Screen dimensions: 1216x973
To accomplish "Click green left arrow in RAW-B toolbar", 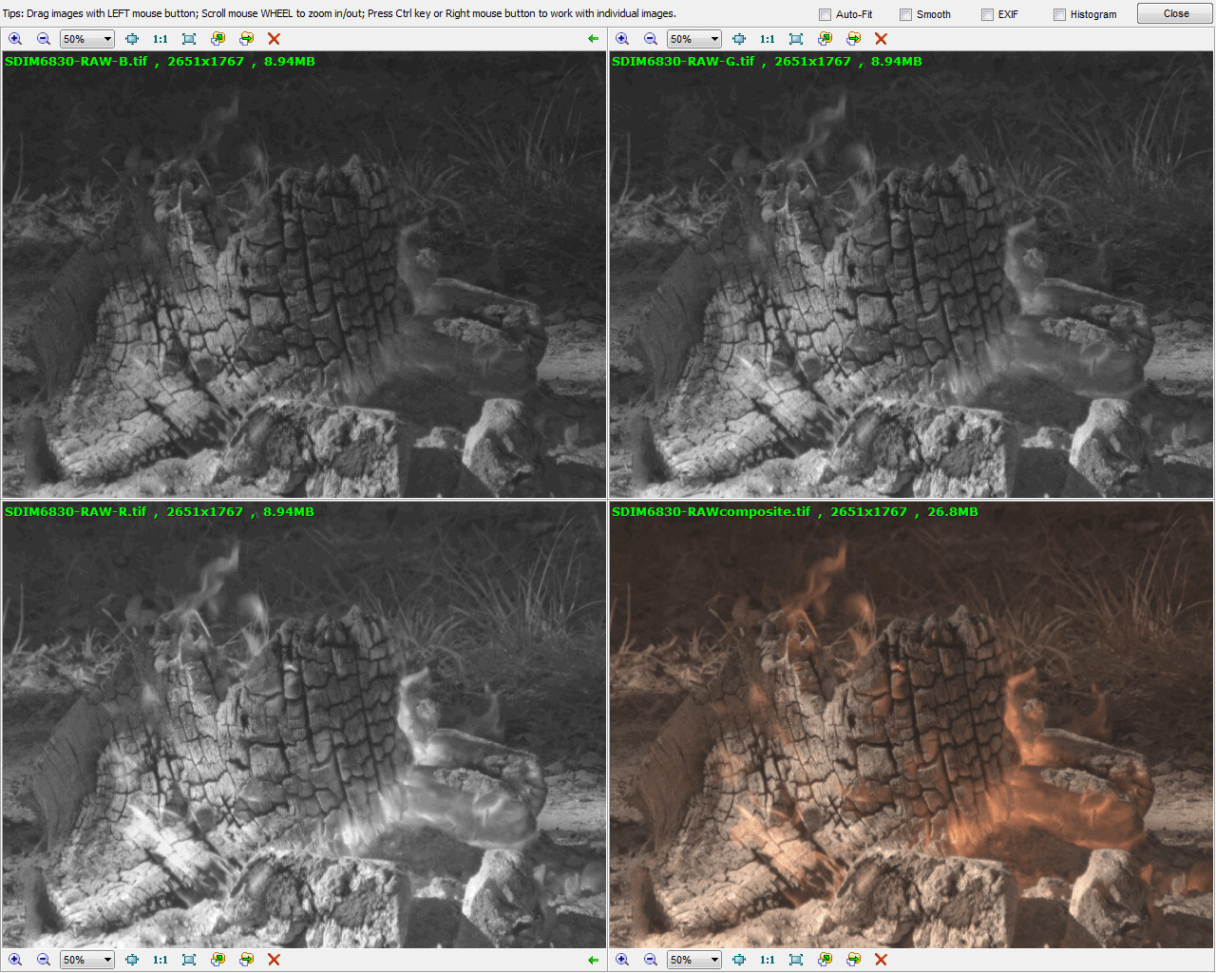I will tap(594, 39).
